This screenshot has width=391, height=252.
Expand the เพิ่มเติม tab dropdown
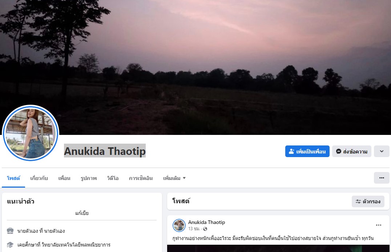(174, 178)
